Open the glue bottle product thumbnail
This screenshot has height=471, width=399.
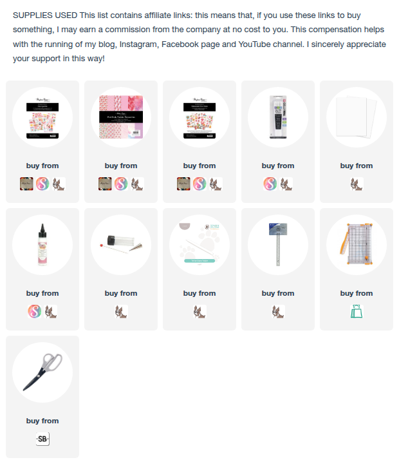(x=42, y=245)
